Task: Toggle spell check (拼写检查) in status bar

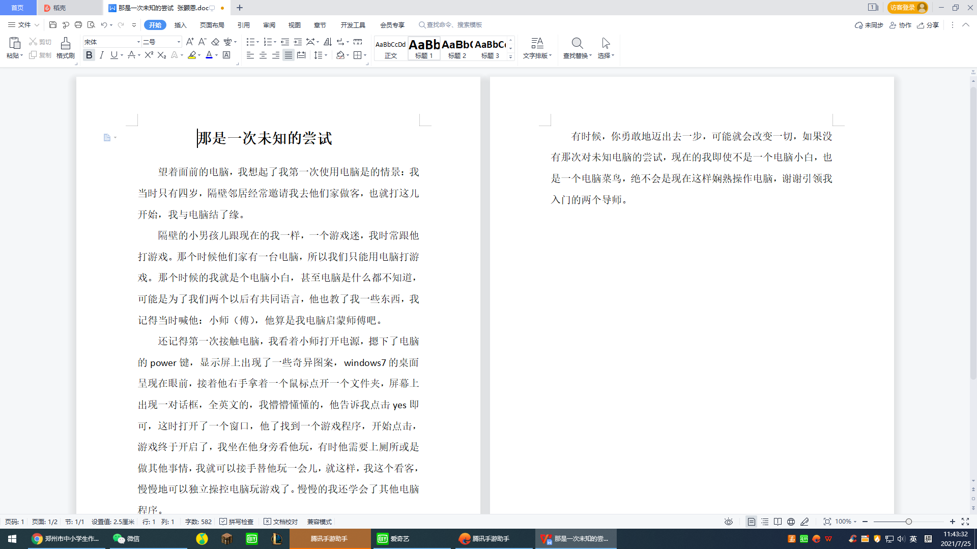Action: (x=237, y=522)
